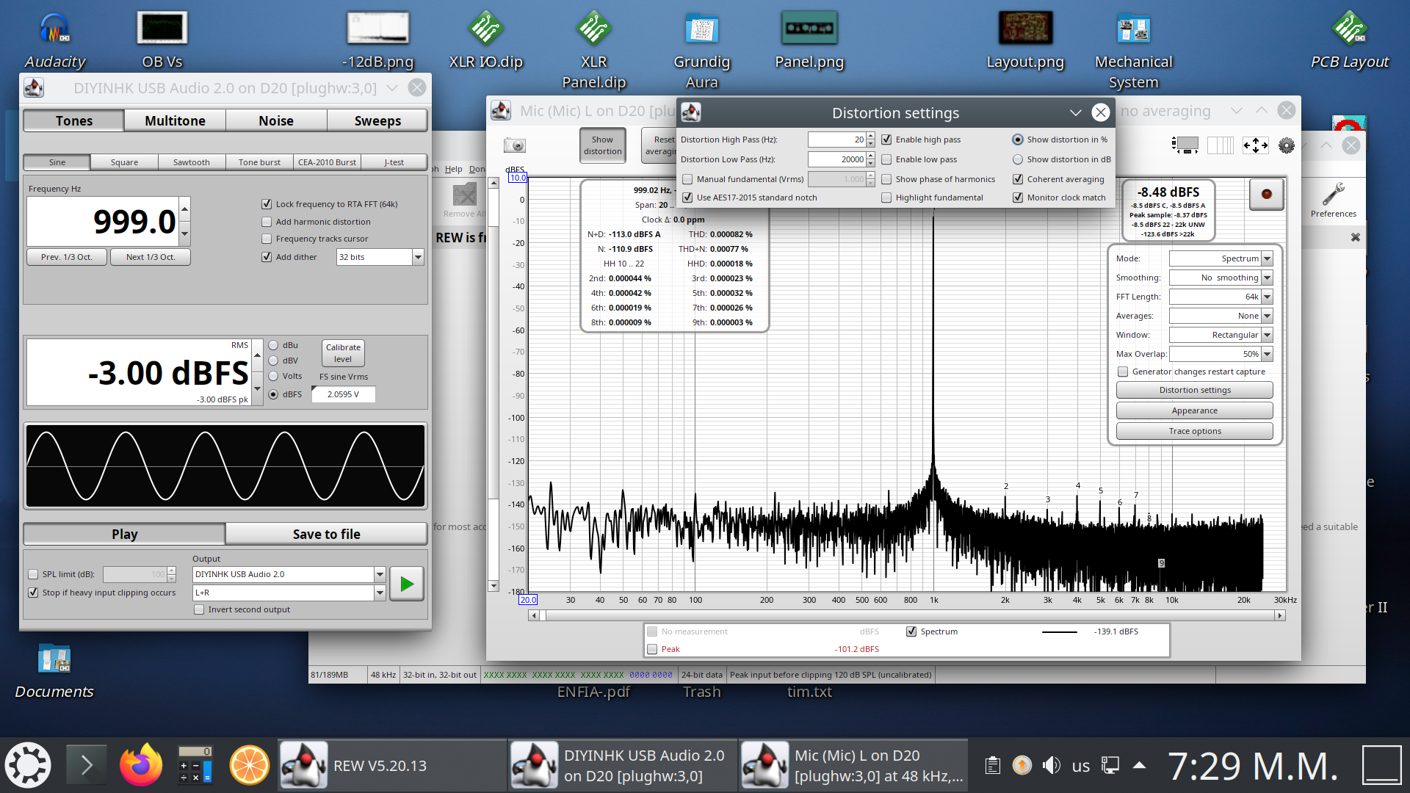Open XLR Panel.dip desktop file

click(x=593, y=50)
